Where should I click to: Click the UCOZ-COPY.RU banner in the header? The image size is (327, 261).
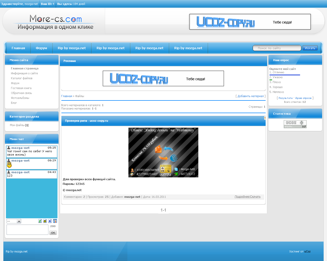click(x=250, y=22)
